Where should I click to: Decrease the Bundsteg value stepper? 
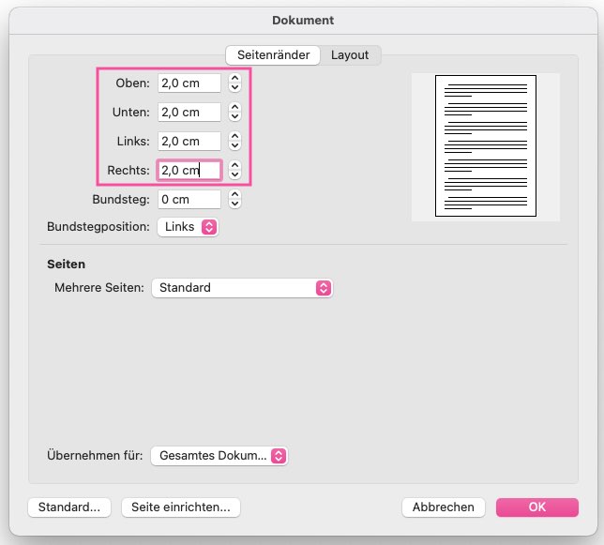[234, 204]
